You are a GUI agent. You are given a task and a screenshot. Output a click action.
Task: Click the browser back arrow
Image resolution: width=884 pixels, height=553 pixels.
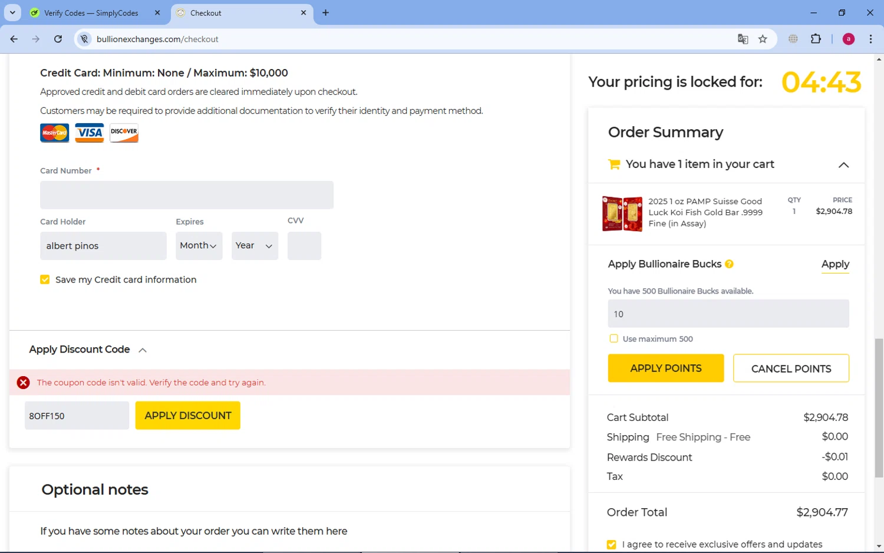14,39
